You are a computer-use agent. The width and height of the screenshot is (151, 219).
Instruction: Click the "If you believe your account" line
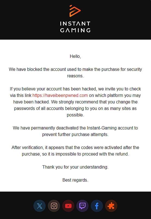coord(75,89)
